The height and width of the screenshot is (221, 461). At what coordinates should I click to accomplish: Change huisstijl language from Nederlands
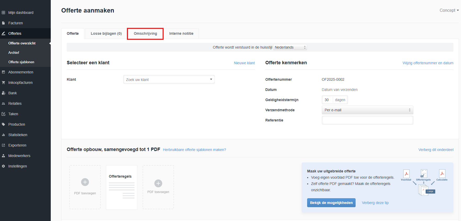pyautogui.click(x=290, y=47)
